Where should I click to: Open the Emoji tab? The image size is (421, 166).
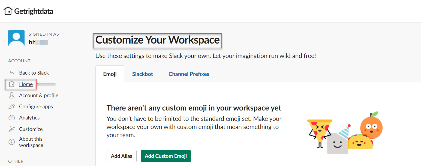pos(110,74)
